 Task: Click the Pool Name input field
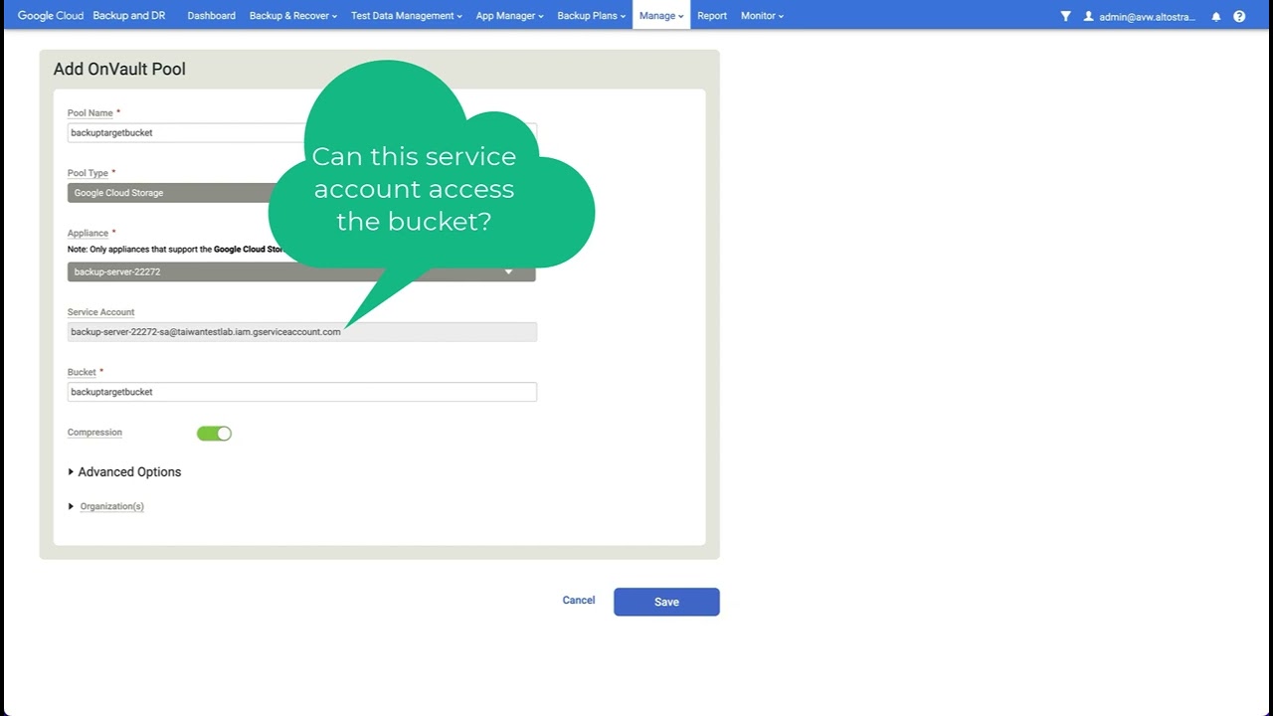click(x=301, y=132)
